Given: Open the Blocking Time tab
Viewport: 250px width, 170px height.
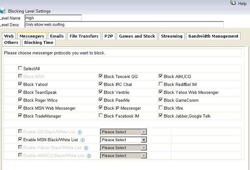Looking at the screenshot, I should 39,43.
